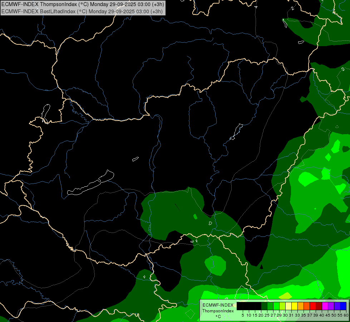
Task: Click the legend label ECMWF-INDEX
Action: pos(218,305)
